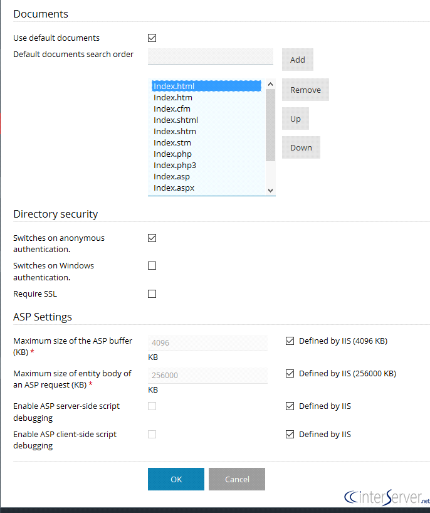Select Index.shtml in the document list
The width and height of the screenshot is (430, 513).
(x=207, y=120)
